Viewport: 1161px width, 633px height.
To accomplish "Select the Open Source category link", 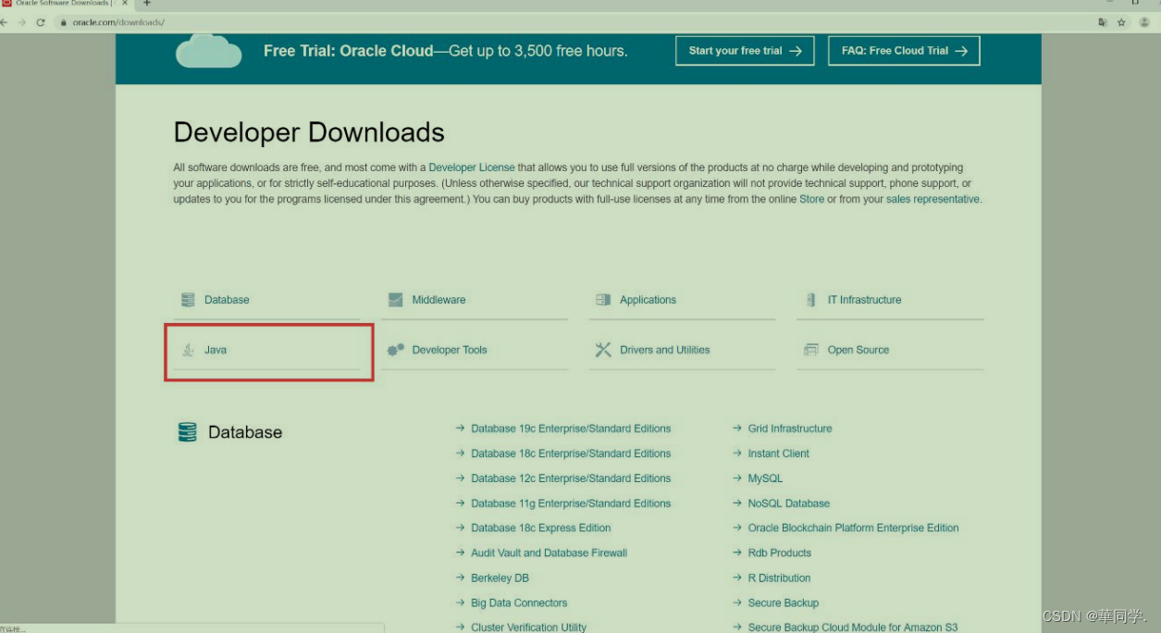I will (858, 350).
